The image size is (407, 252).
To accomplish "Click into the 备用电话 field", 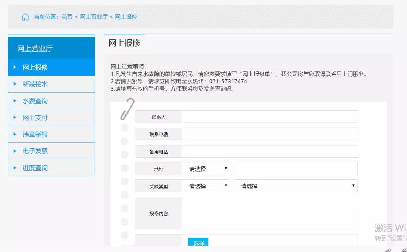I will [269, 152].
